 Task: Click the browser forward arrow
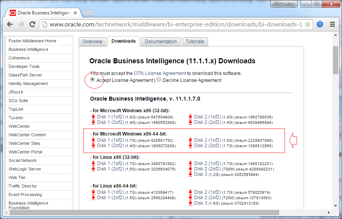[x=21, y=24]
